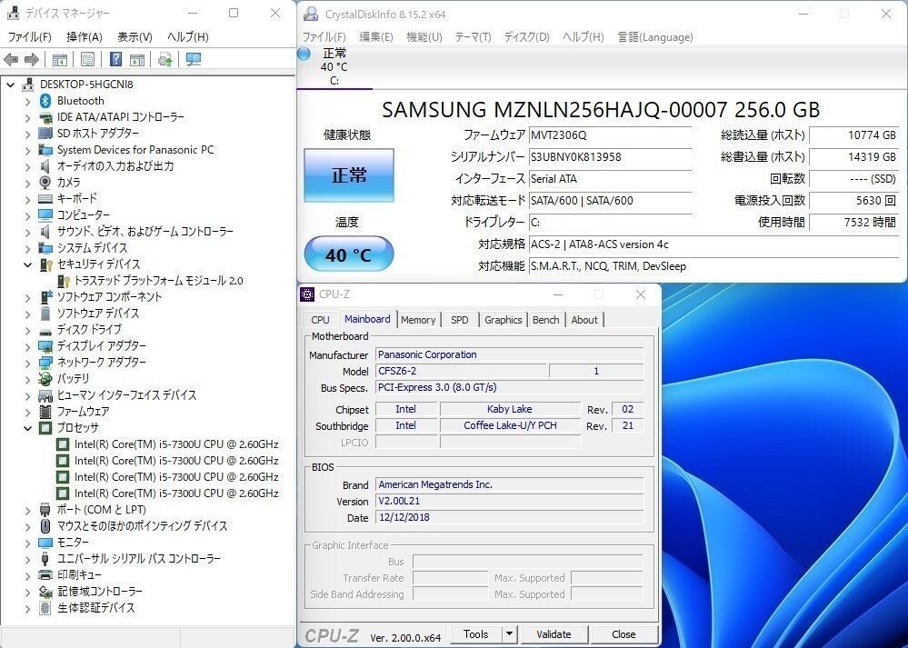Open CrystalDiskInfo 機能(U) menu
This screenshot has width=908, height=648.
[424, 37]
